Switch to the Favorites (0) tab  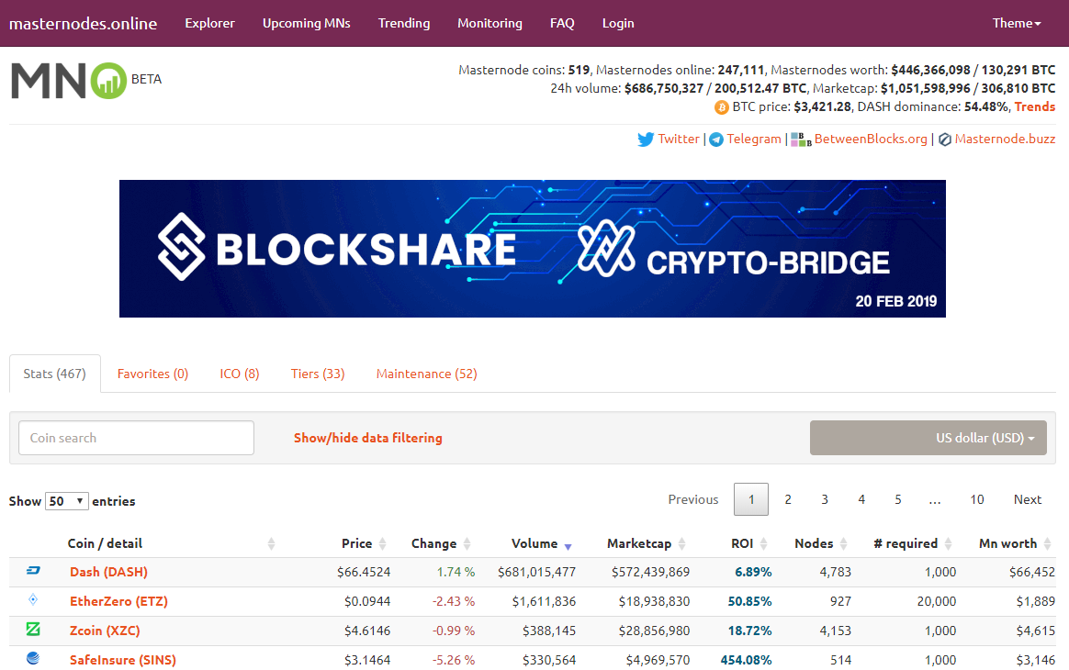click(152, 374)
